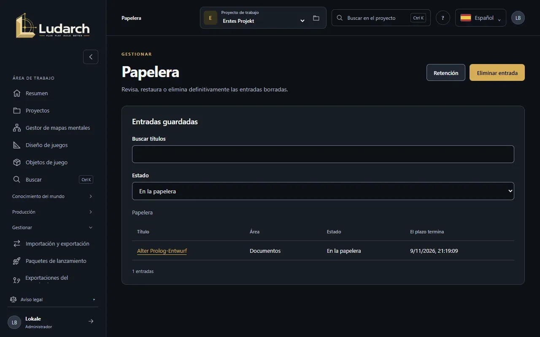Click the Exportaciones del branch icon
540x337 pixels.
pyautogui.click(x=17, y=280)
